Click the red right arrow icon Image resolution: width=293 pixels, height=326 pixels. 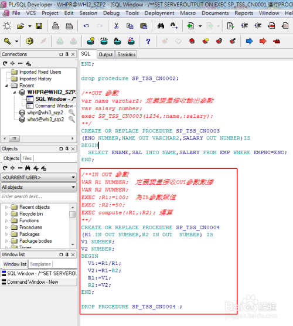click(x=263, y=41)
